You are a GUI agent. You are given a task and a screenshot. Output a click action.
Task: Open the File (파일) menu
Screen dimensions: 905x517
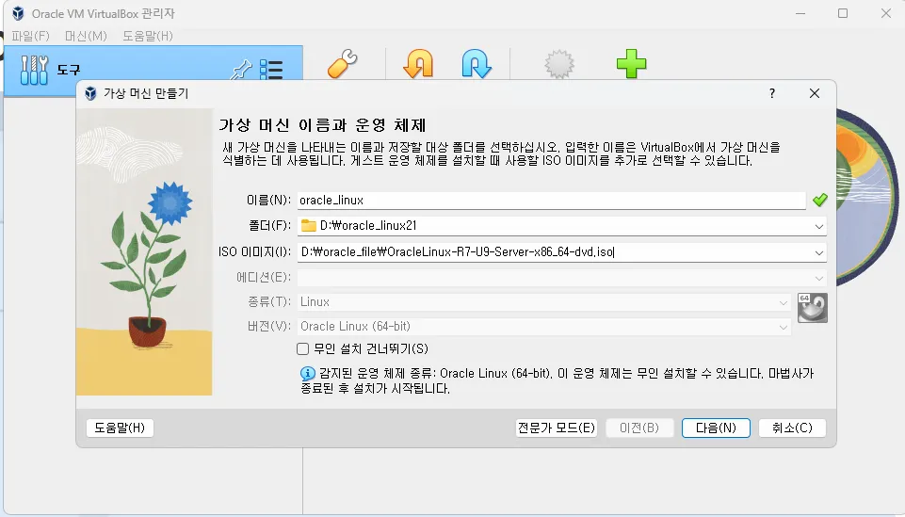click(x=30, y=36)
